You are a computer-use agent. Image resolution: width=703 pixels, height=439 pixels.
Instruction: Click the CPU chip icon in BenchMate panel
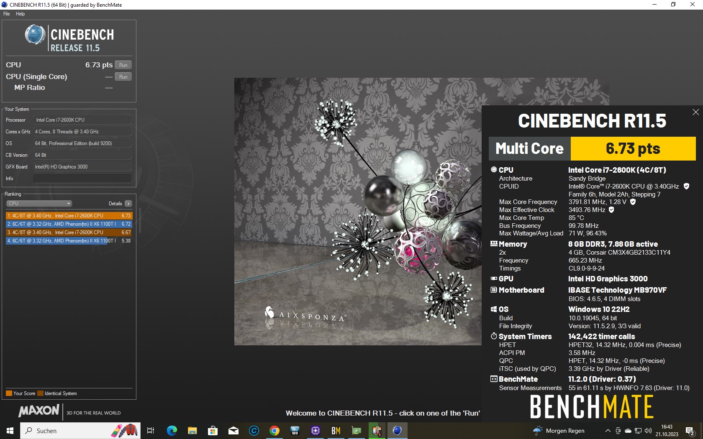494,170
